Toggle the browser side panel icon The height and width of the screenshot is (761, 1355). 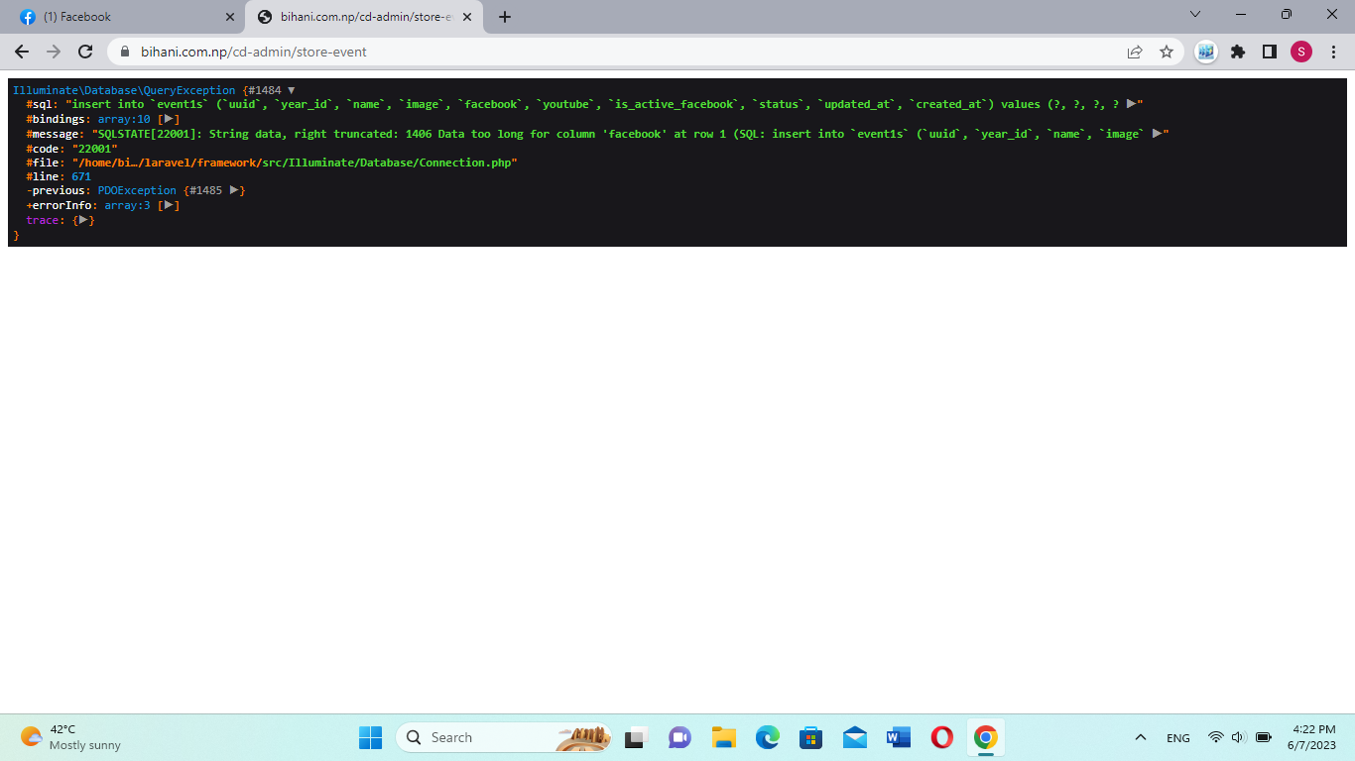(x=1270, y=52)
